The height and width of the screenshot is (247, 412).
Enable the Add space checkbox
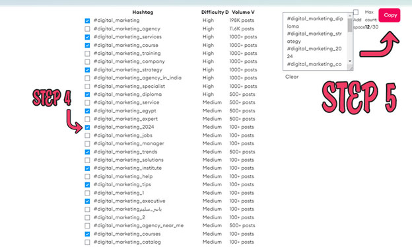tap(356, 13)
